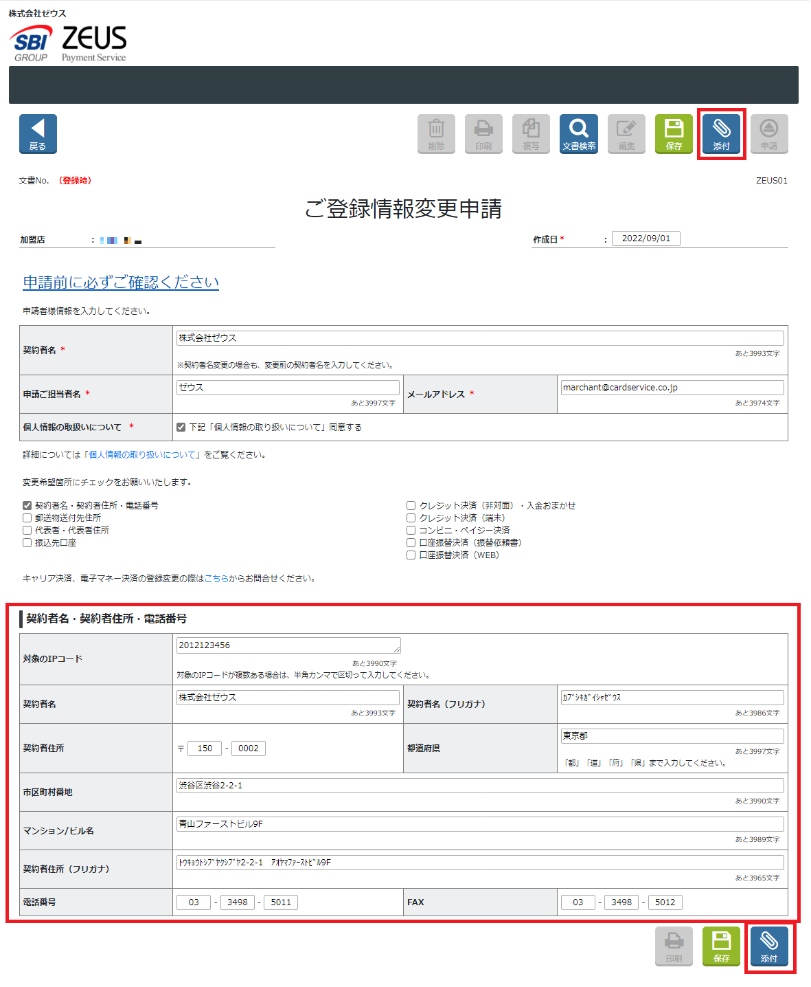The height and width of the screenshot is (987, 811).
Task: Check the コンビニ・ペイジー決済 option
Action: point(411,530)
